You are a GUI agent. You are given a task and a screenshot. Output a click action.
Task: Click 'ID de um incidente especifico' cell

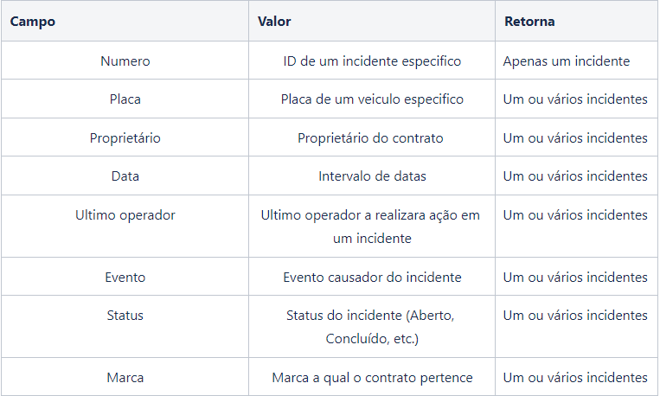(x=372, y=61)
